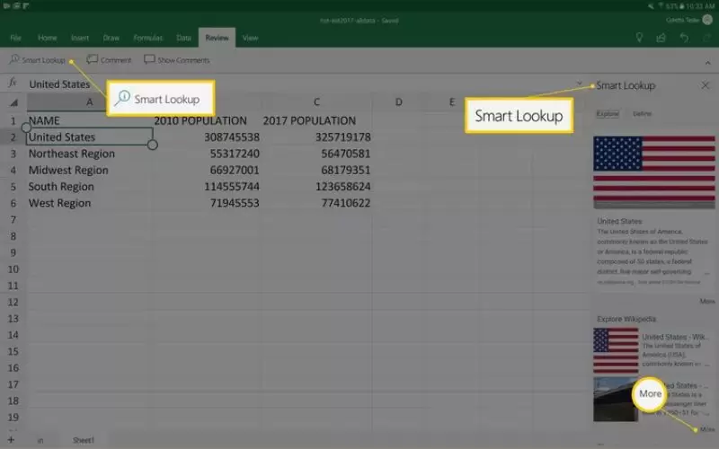
Task: Select row 12 header
Action: pyautogui.click(x=13, y=302)
